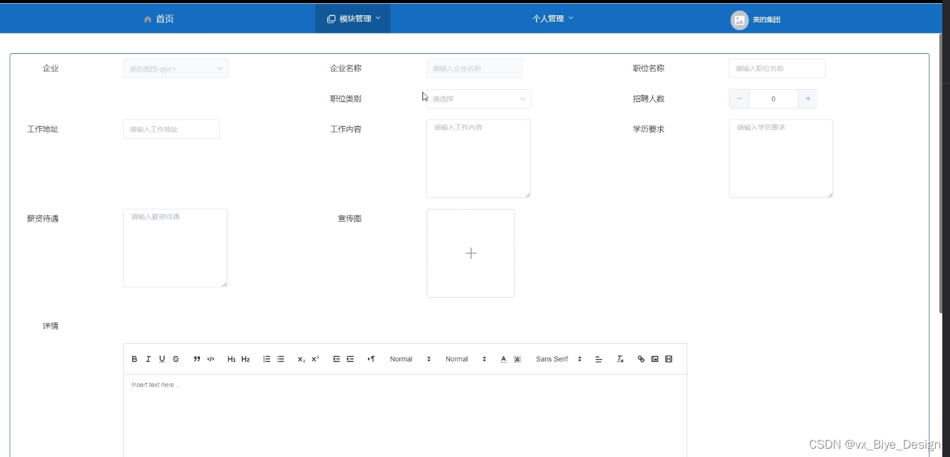Click into the 工作内容 textarea

(x=478, y=158)
